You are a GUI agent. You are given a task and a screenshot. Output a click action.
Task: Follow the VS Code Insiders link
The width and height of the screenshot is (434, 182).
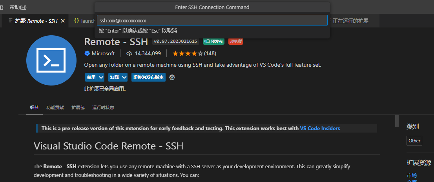coord(320,128)
